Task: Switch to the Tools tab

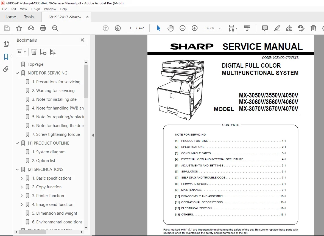Action: coord(29,17)
